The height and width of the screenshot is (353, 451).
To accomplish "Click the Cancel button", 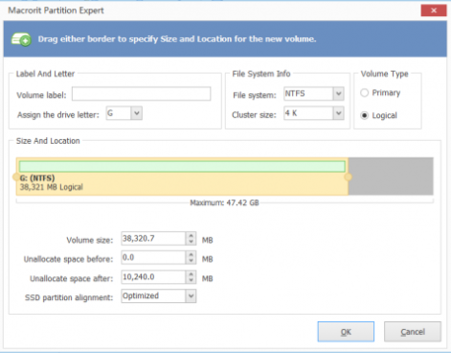I will click(413, 332).
